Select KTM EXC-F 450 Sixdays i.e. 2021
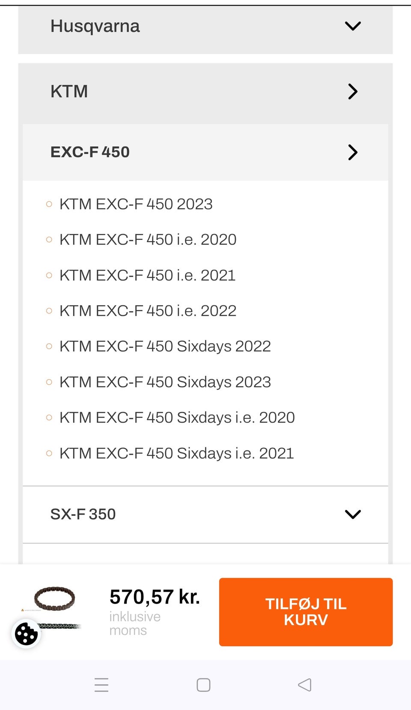The image size is (411, 710). [x=176, y=453]
